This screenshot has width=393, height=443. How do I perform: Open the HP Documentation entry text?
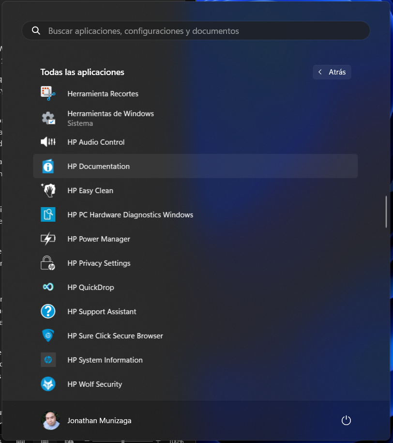99,167
